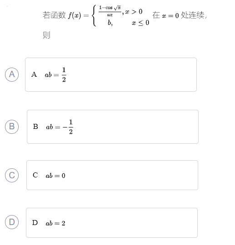Select the circled A radio option
The width and height of the screenshot is (235, 245).
[x=12, y=74]
